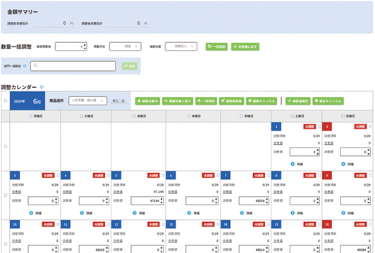Step the June 11 調整値 spinner arrows
375x253 pixels.
107,249
